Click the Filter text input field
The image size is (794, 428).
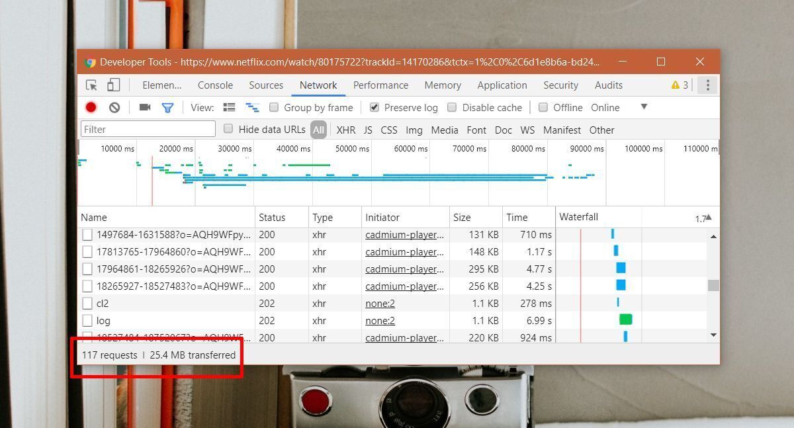click(148, 130)
